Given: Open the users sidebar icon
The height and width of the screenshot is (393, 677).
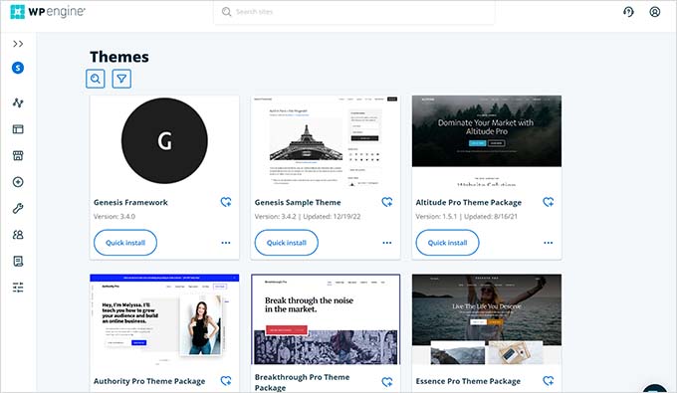Looking at the screenshot, I should pyautogui.click(x=18, y=235).
